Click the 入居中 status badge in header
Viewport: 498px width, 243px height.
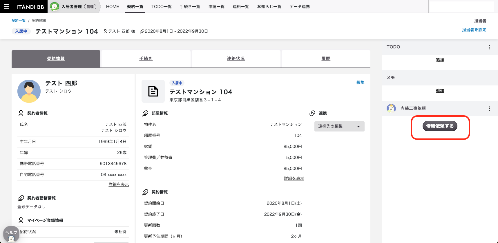(21, 31)
